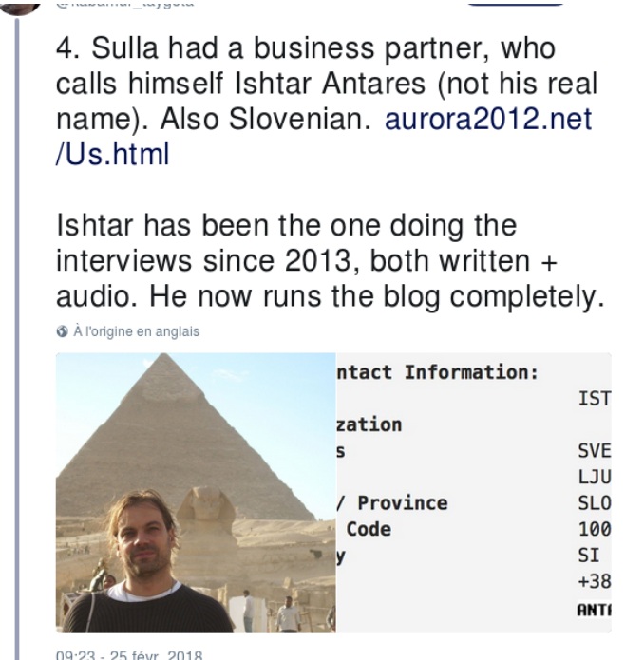Click the profile avatar at top left

[21, 5]
